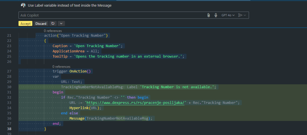Select line number 36 in gutter
Screen dimensions: 307x135
(9, 118)
